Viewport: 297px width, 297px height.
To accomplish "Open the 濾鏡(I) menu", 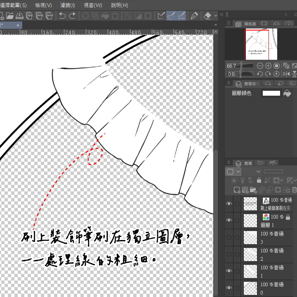I will [68, 5].
